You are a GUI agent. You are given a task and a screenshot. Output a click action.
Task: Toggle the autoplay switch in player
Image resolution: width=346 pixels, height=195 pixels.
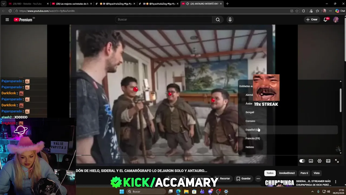pos(302,161)
